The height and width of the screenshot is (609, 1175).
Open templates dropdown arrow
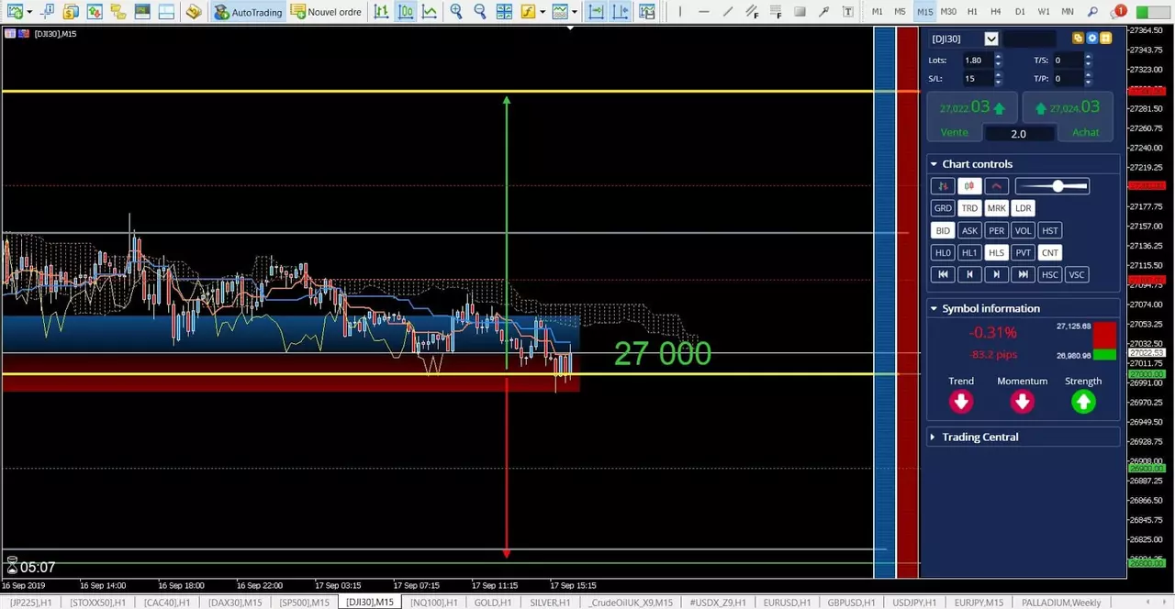[575, 12]
